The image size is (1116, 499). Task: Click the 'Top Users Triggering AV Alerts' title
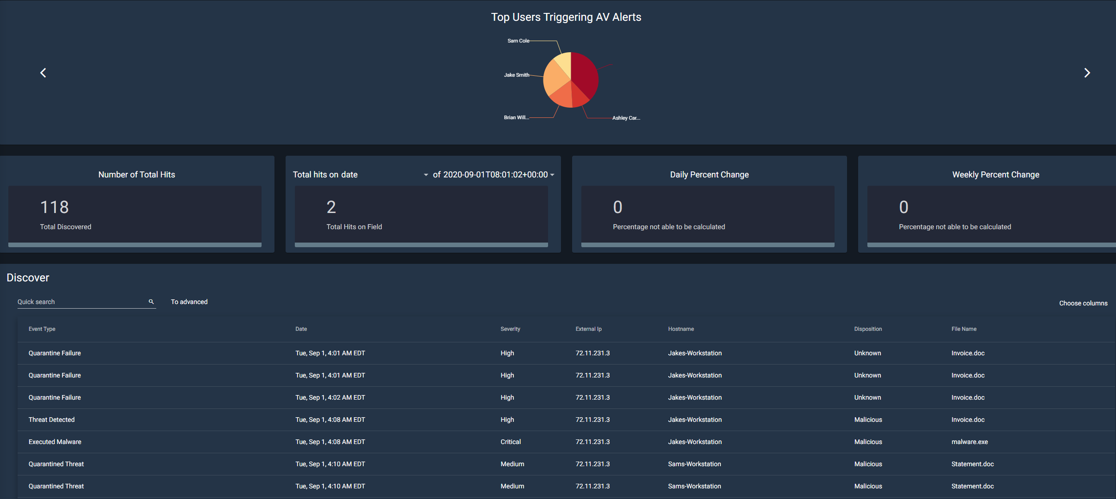pos(566,17)
